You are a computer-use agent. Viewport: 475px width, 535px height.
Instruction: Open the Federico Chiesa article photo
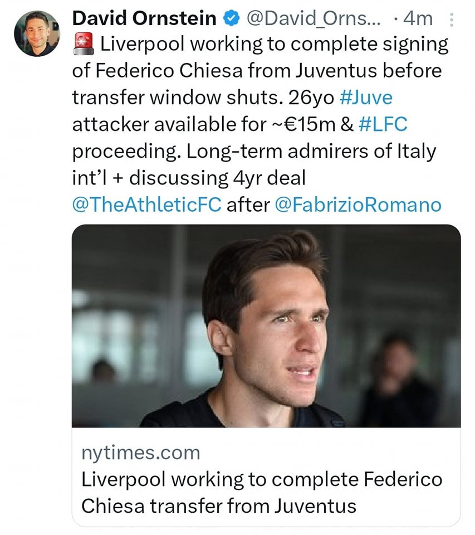coord(266,325)
